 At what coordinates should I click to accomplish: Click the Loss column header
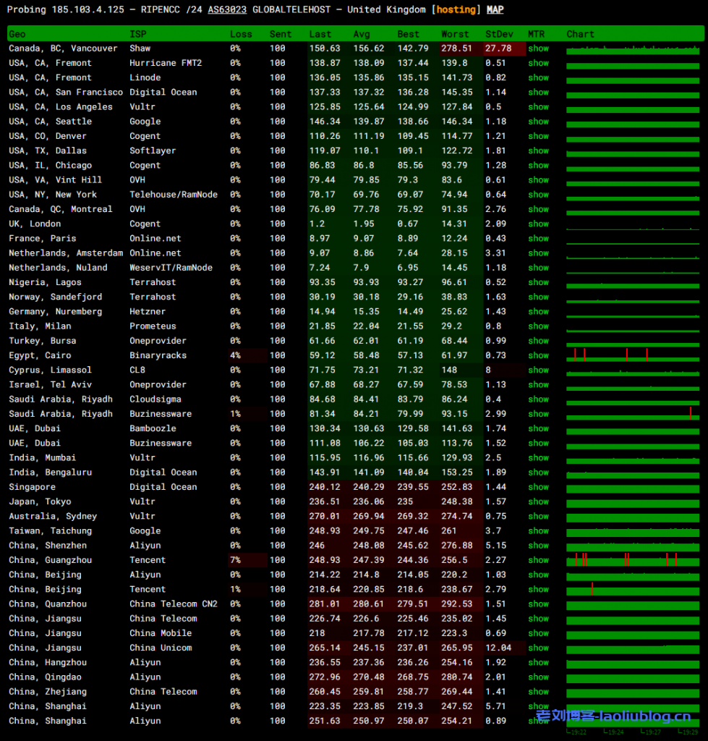tap(241, 34)
